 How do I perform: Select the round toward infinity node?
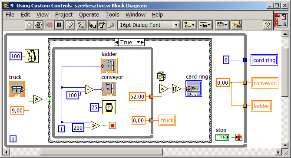(x=176, y=89)
